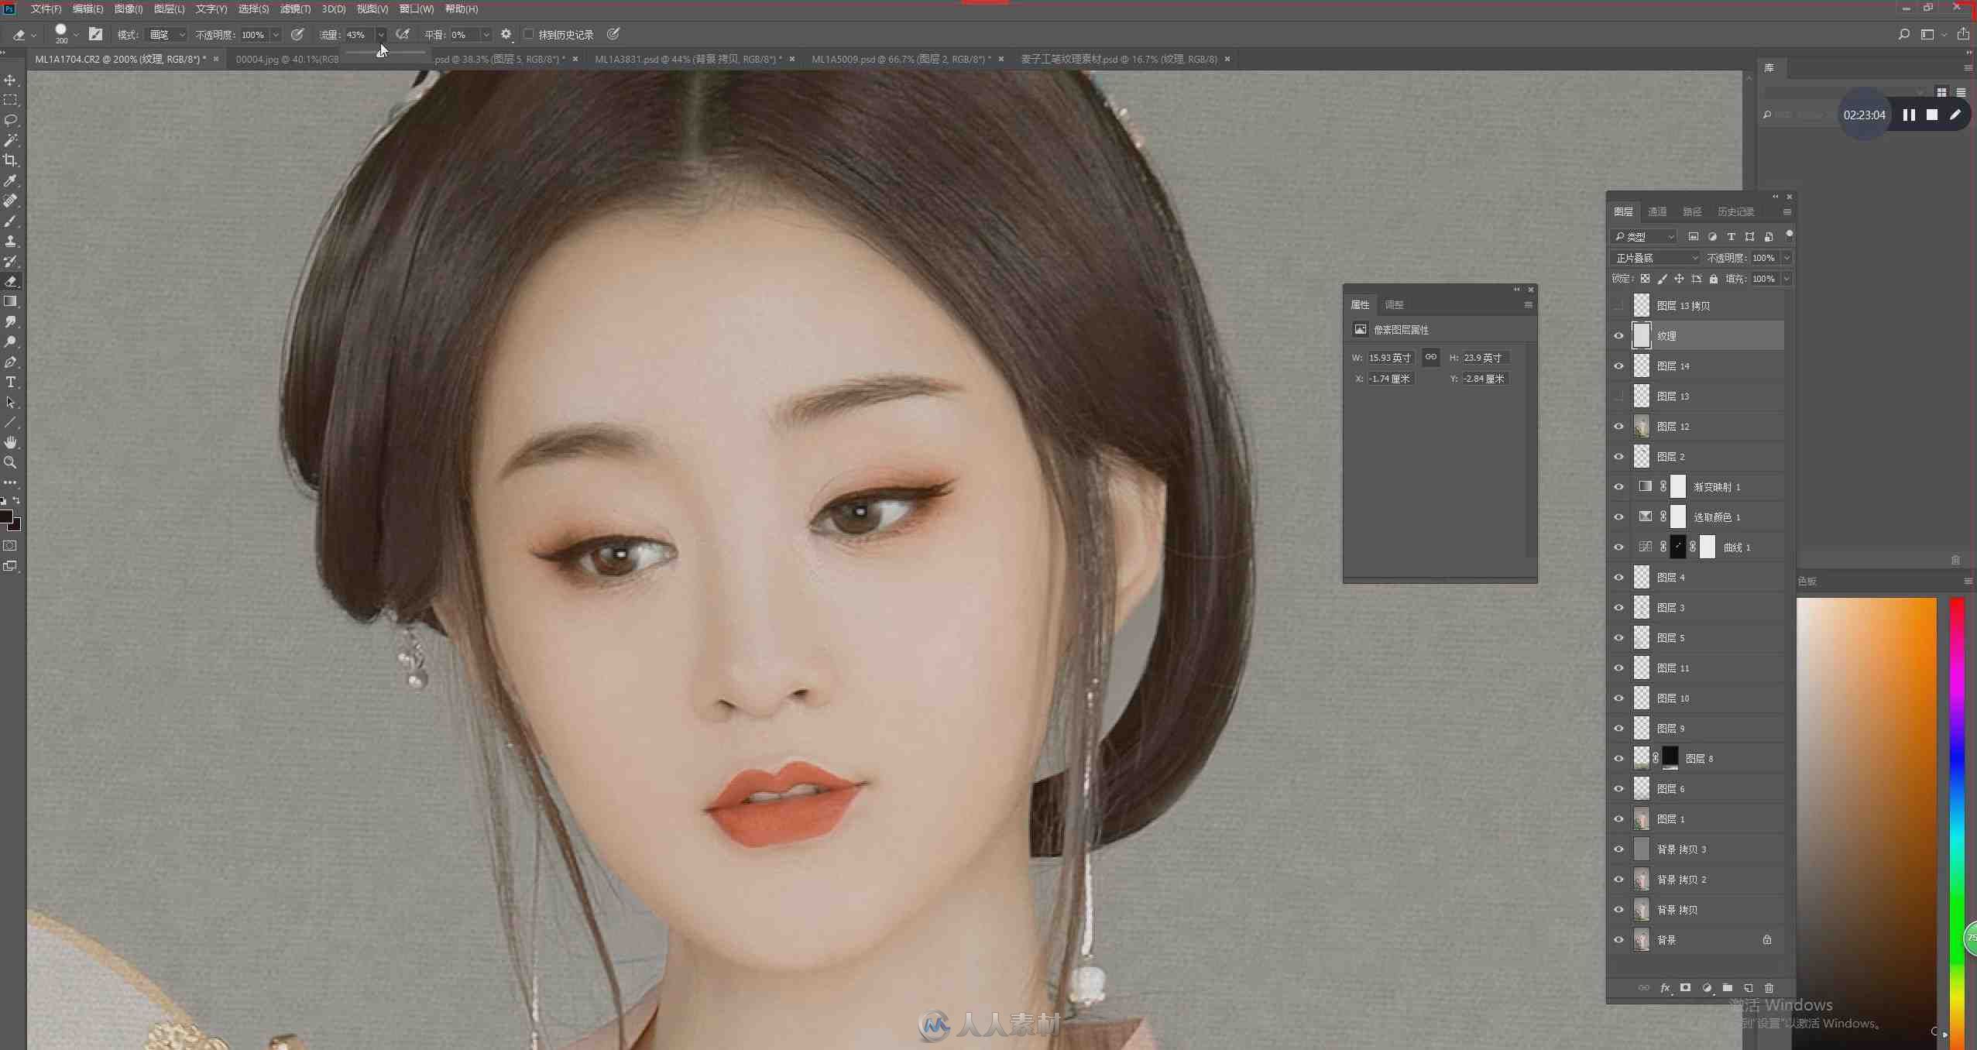Image resolution: width=1977 pixels, height=1050 pixels.
Task: Select the Clone Stamp tool
Action: (10, 241)
